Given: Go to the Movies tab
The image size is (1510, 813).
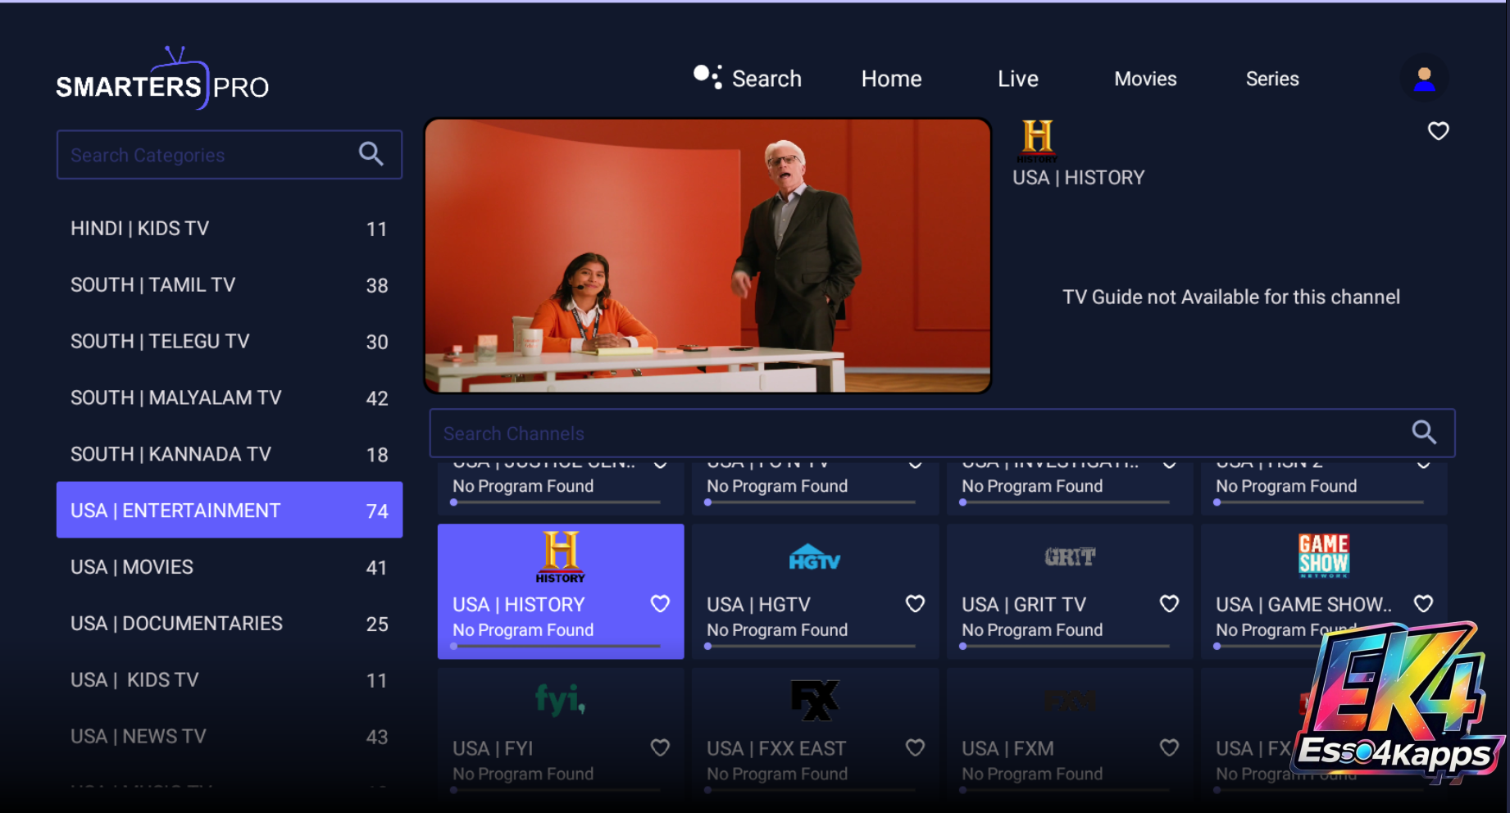Looking at the screenshot, I should click(1145, 79).
